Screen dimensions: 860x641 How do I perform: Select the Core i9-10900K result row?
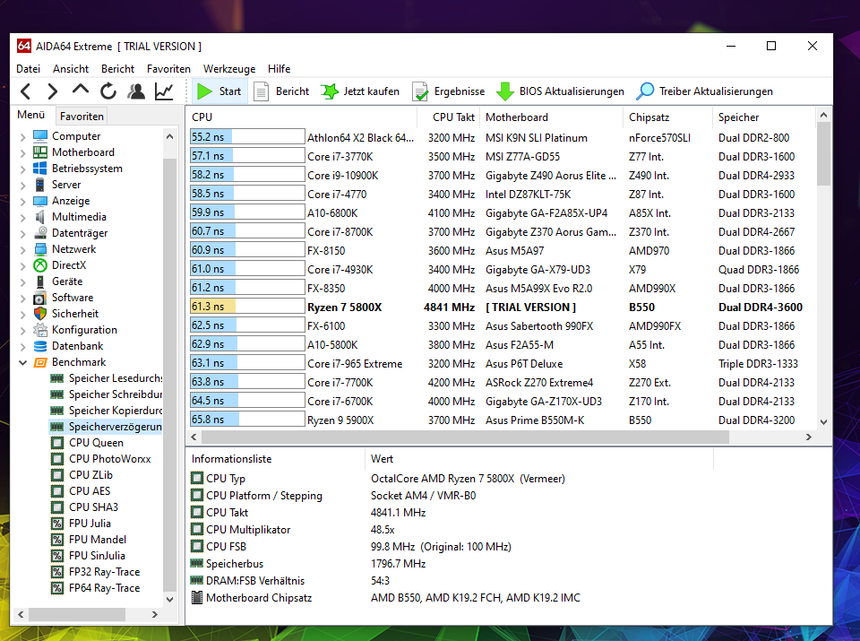click(501, 176)
